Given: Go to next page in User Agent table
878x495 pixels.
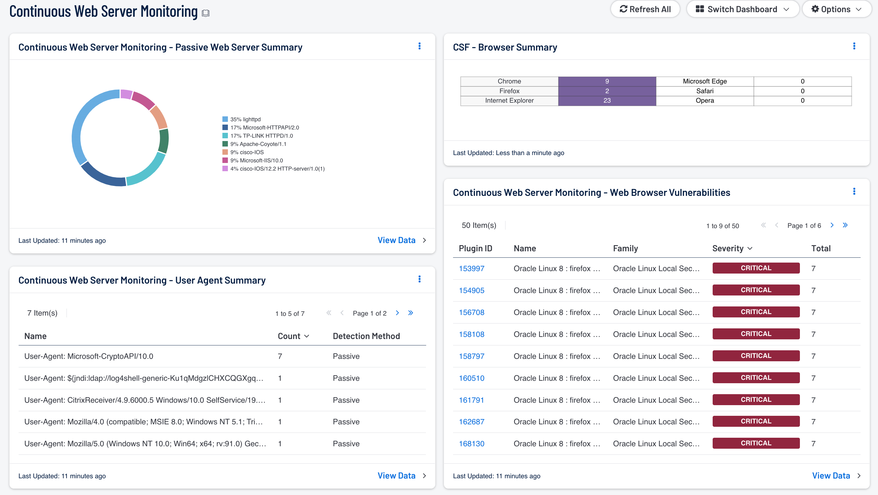Looking at the screenshot, I should click(397, 313).
